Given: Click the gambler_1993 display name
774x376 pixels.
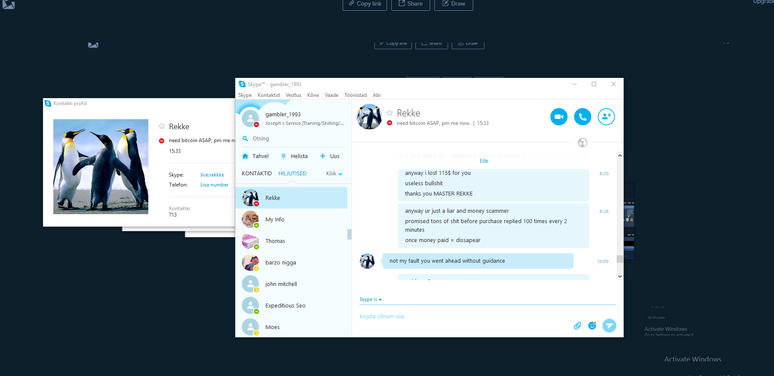Looking at the screenshot, I should 283,115.
